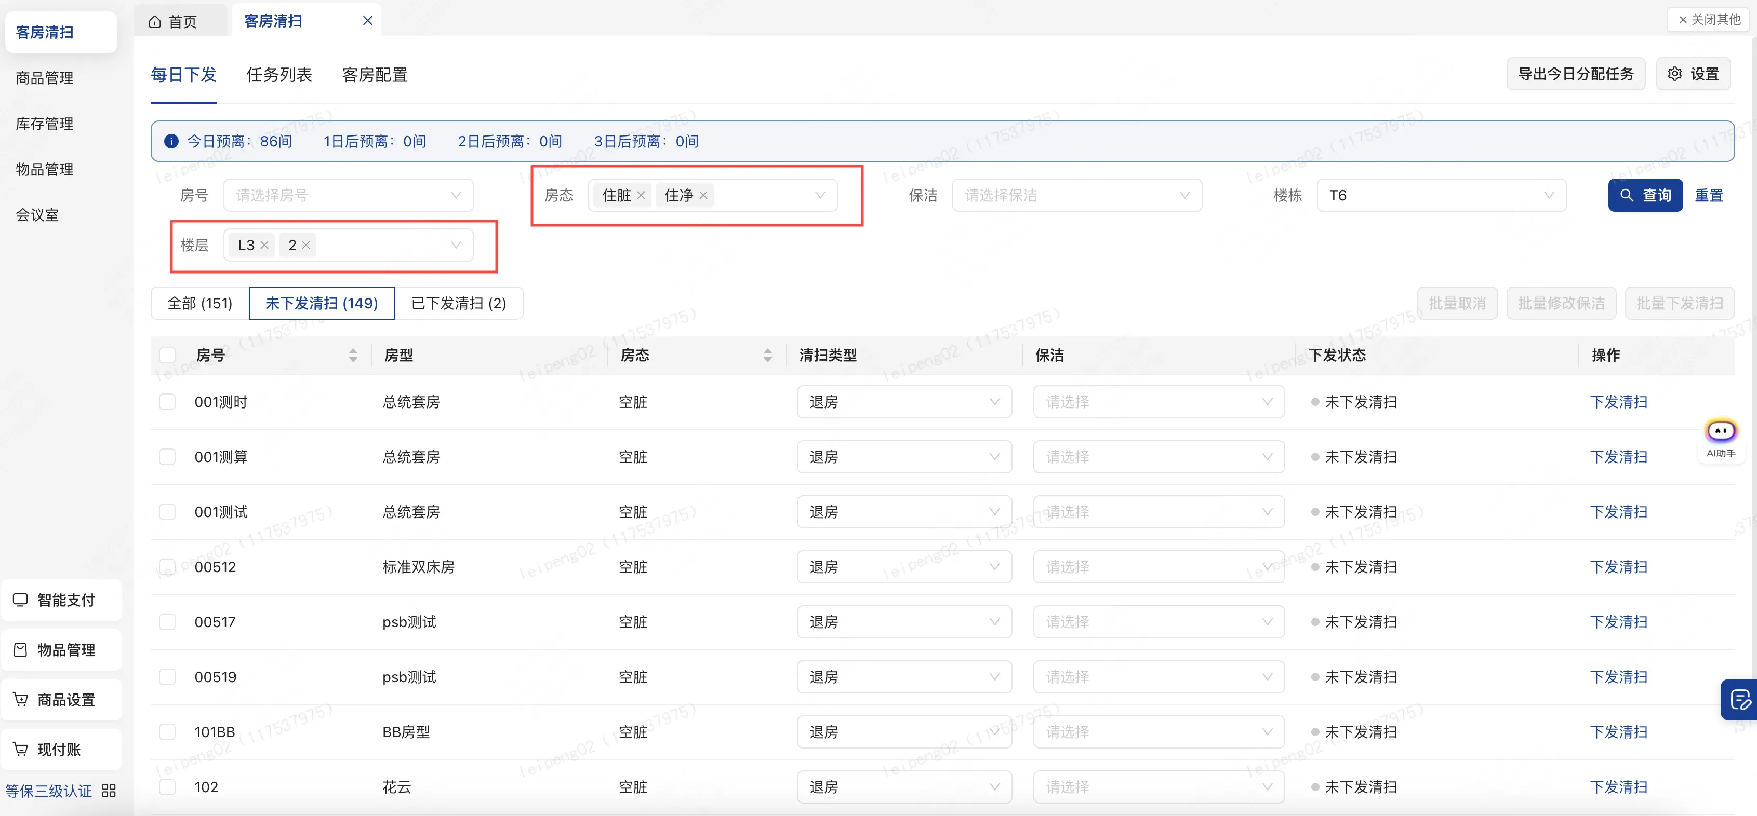1757x816 pixels.
Task: Click the home icon in 首页 tab
Action: point(155,22)
